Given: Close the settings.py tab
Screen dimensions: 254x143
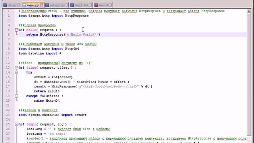Looking at the screenshot, I should point(66,5).
